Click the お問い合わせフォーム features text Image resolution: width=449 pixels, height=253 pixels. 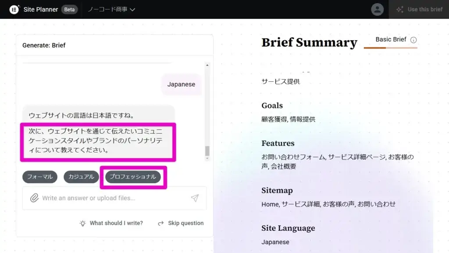[338, 161]
